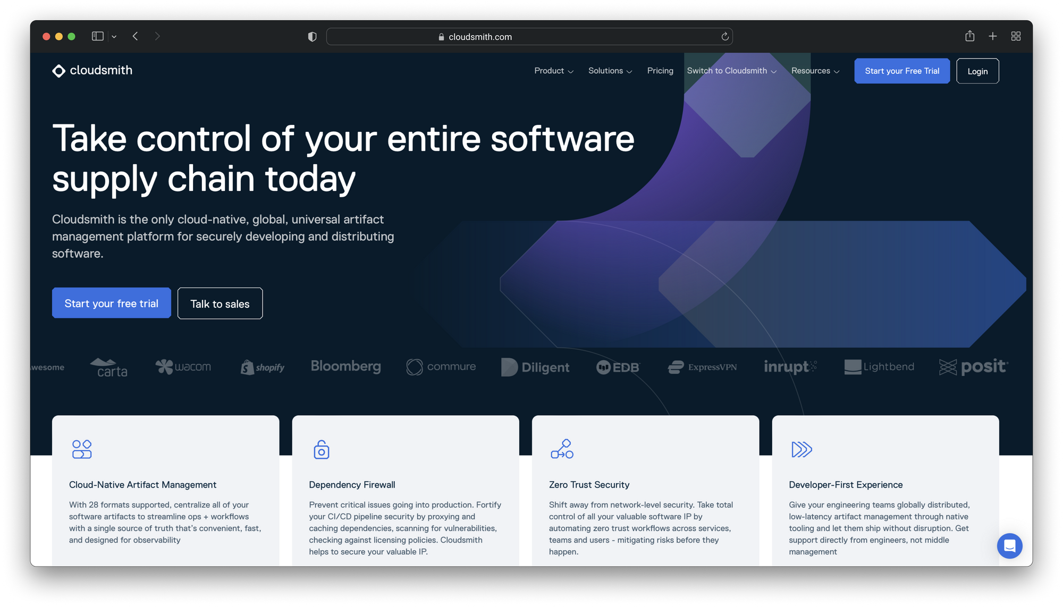This screenshot has width=1063, height=607.
Task: Open a new tab with plus icon
Action: pos(993,36)
